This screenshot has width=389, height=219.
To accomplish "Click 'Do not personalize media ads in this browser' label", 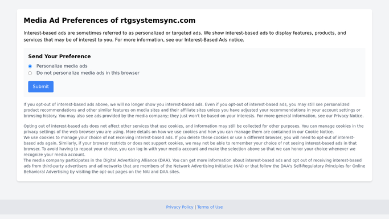I will (x=88, y=73).
